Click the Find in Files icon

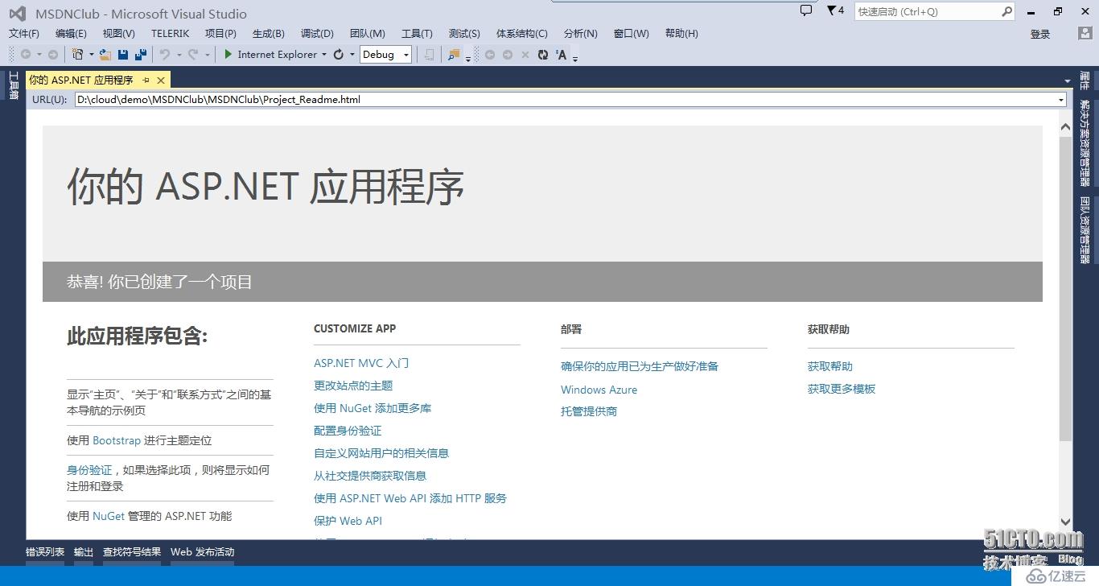[455, 55]
